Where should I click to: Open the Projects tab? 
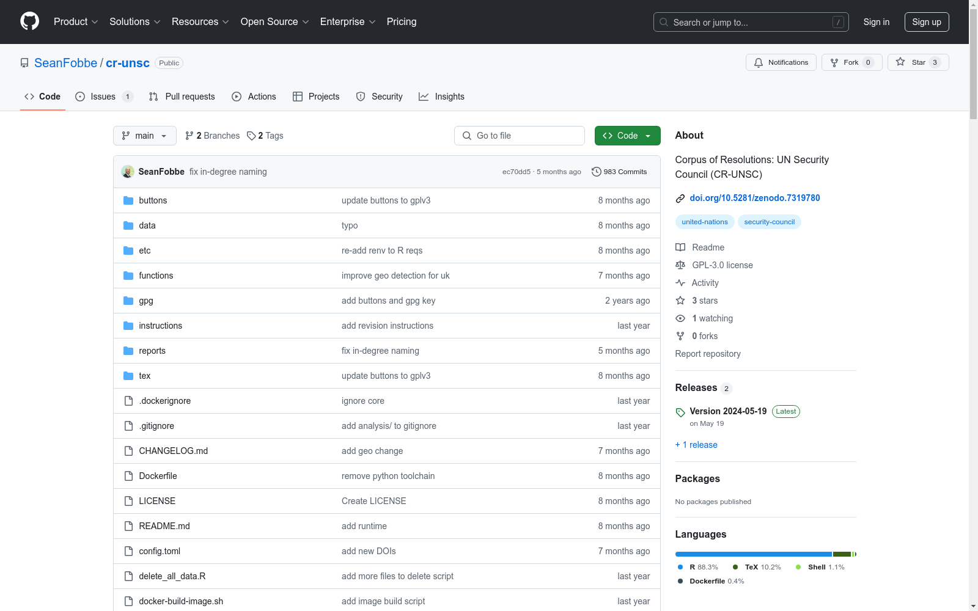[316, 97]
